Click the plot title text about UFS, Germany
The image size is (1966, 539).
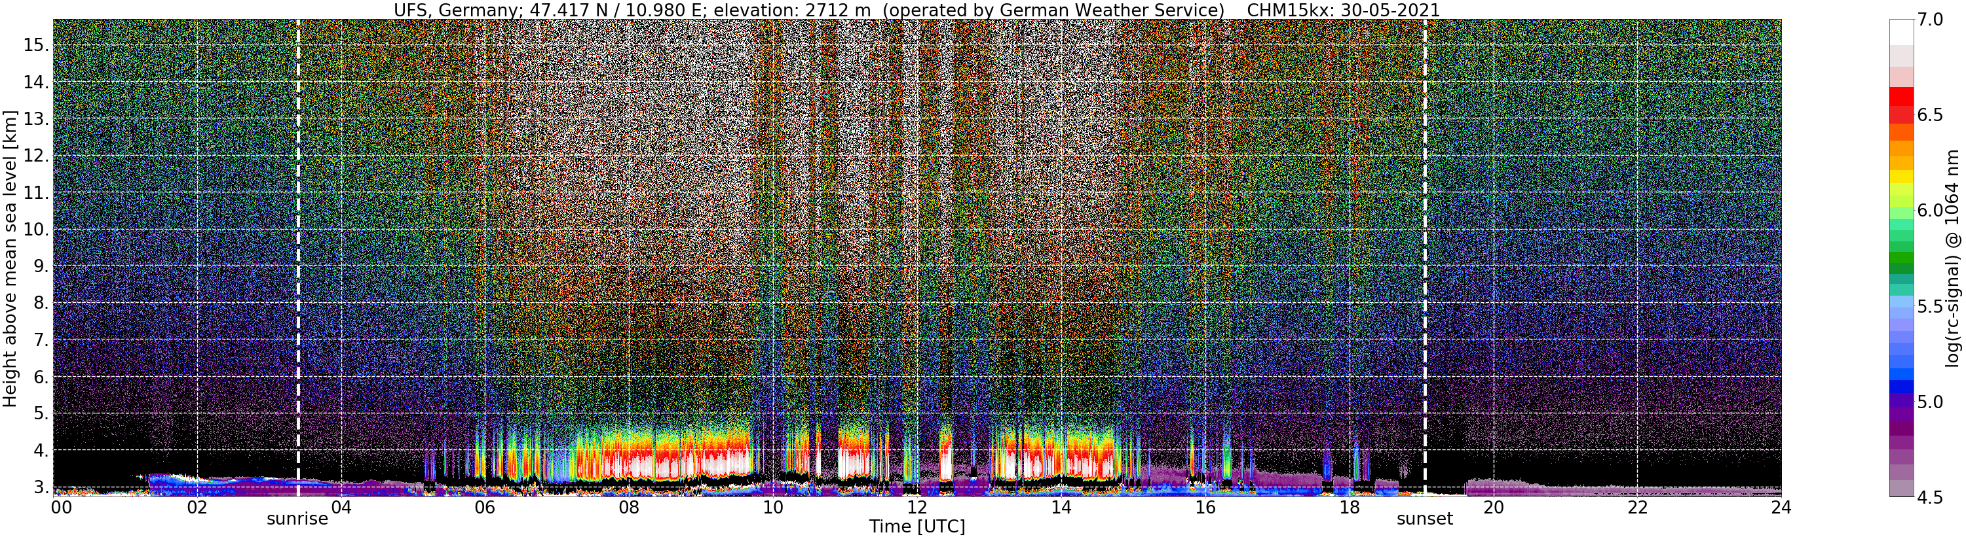tap(917, 10)
